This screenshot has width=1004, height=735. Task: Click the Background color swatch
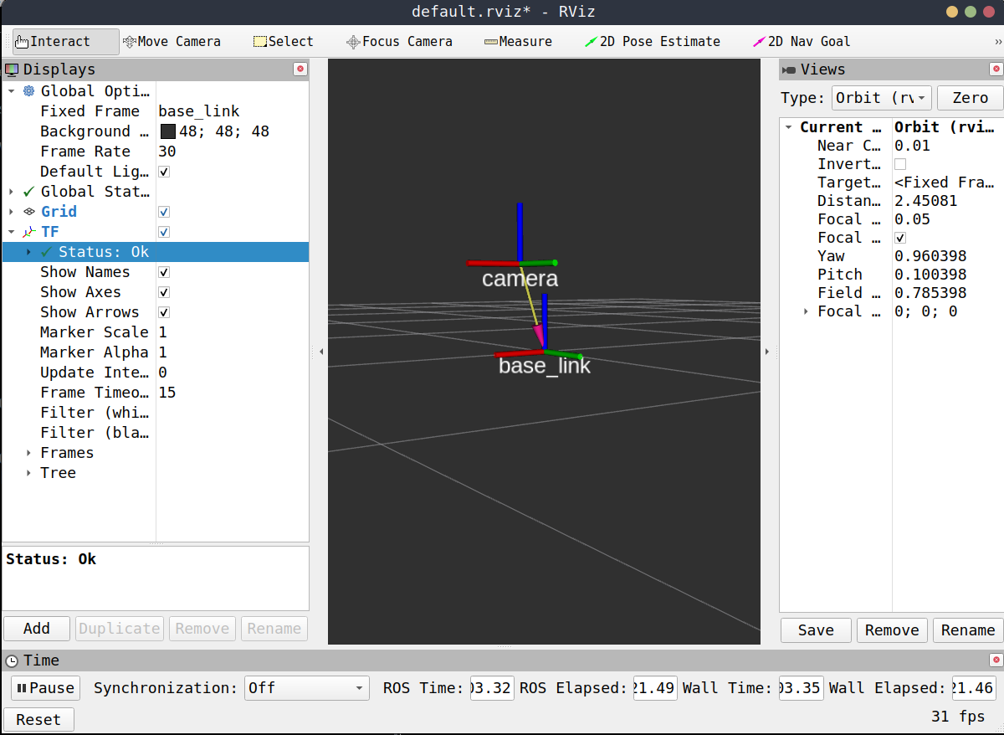coord(167,131)
